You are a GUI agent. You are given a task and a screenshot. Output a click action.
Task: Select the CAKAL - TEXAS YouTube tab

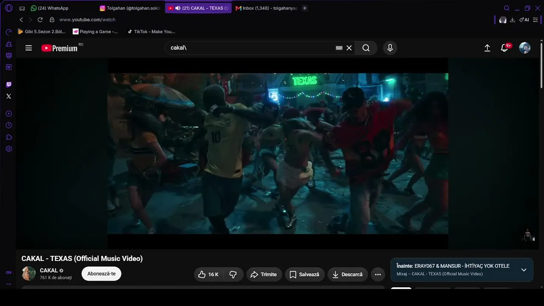point(198,8)
